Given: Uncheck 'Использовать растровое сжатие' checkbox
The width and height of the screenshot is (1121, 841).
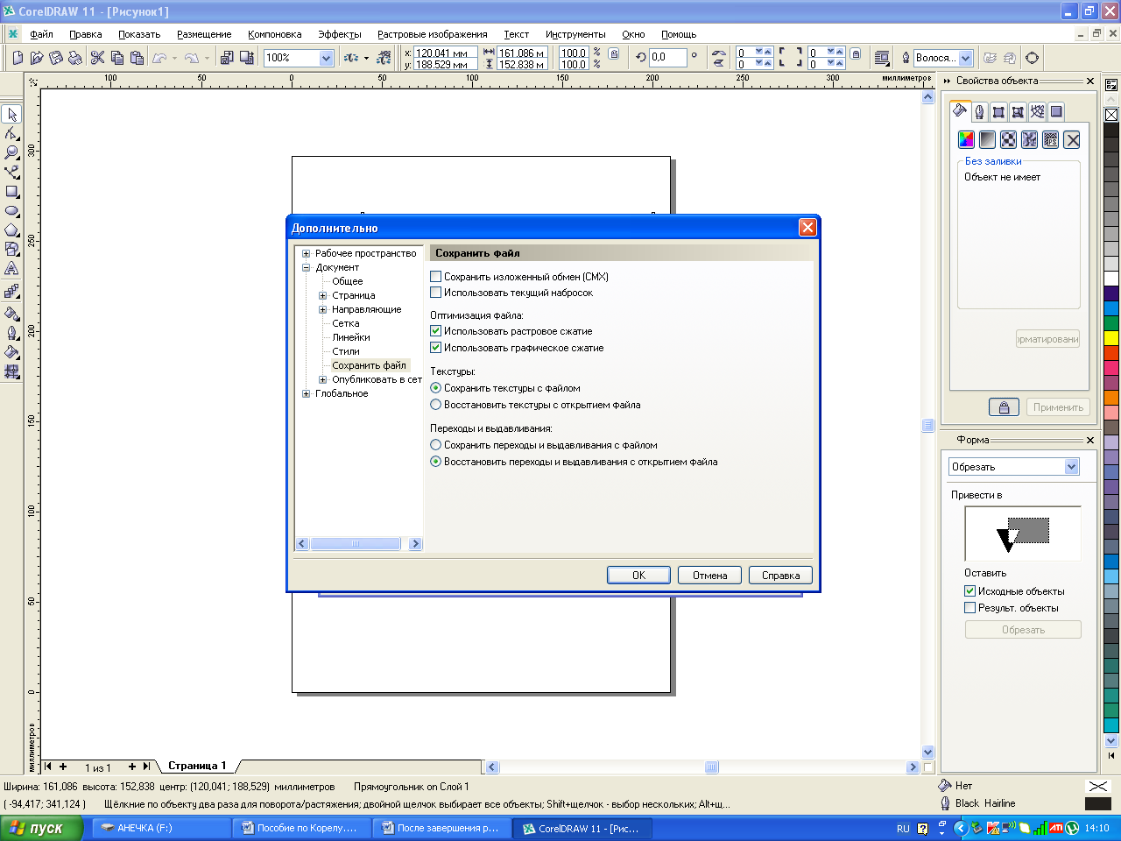Looking at the screenshot, I should [436, 331].
